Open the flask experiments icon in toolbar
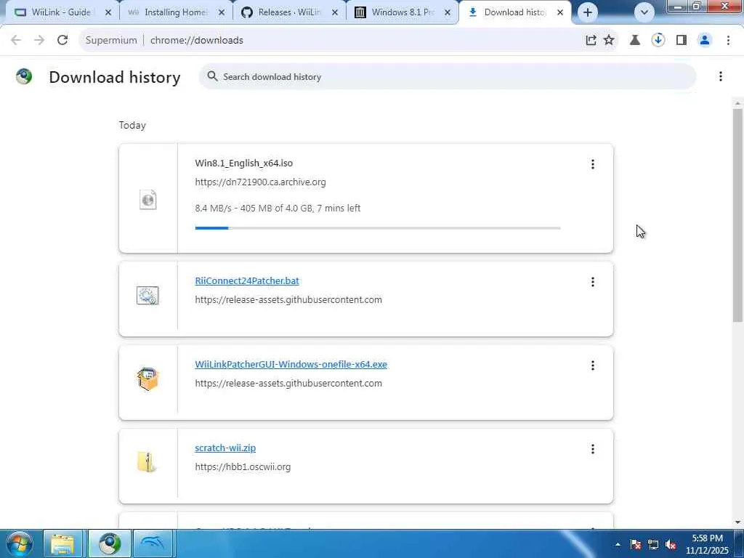 pos(635,41)
